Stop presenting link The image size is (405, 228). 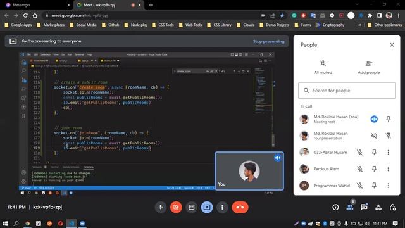coord(268,41)
